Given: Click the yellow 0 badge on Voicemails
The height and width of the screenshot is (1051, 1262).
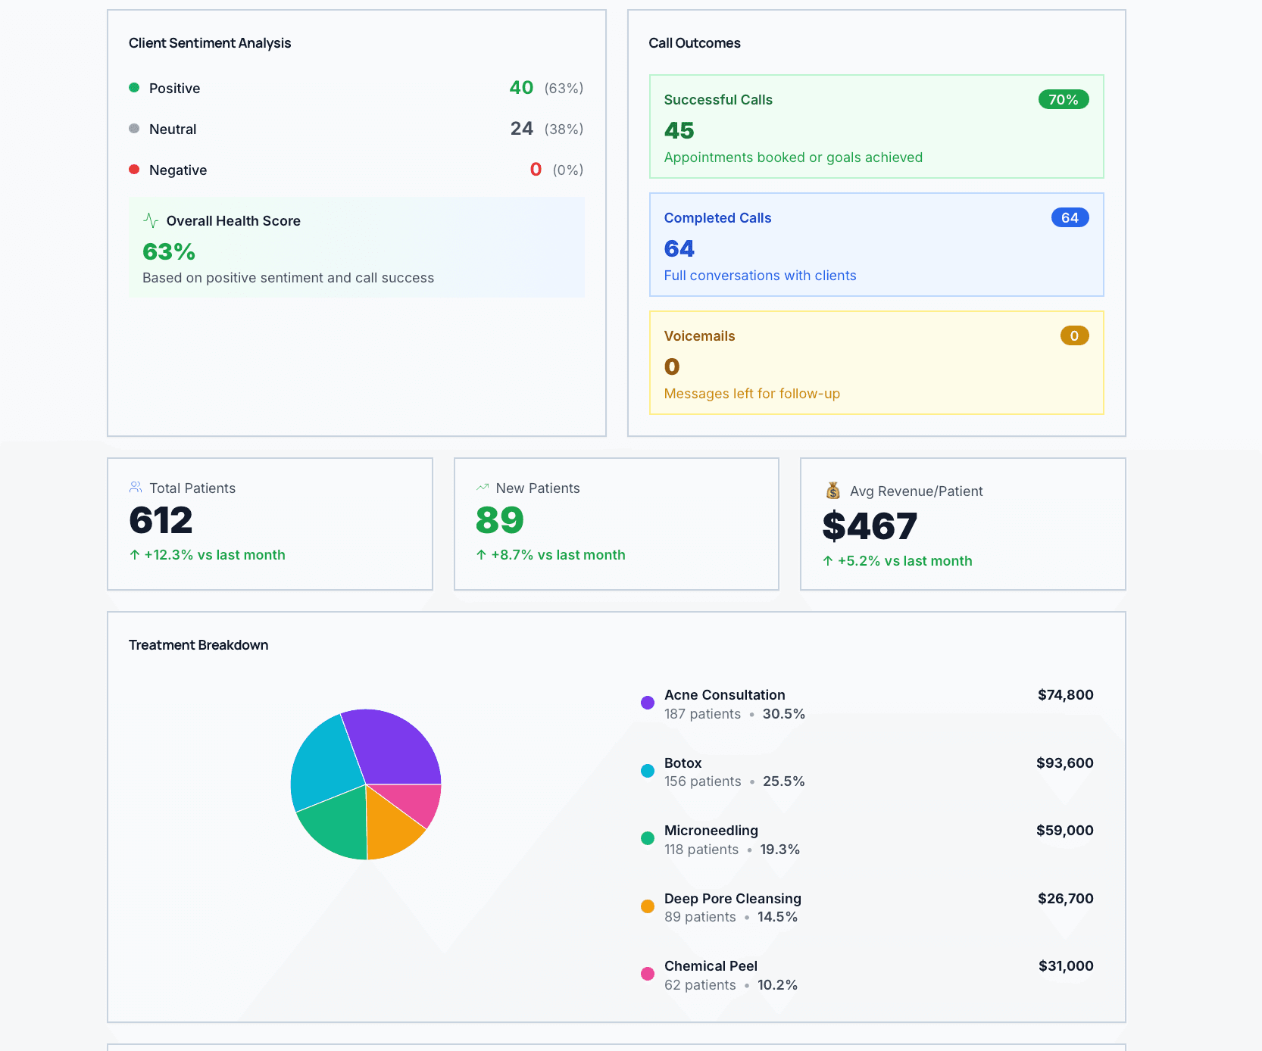Looking at the screenshot, I should click(x=1074, y=335).
